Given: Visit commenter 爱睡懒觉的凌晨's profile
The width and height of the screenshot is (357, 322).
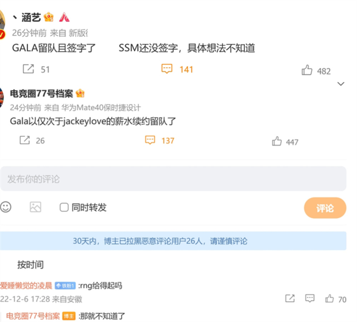Looking at the screenshot, I should 26,285.
